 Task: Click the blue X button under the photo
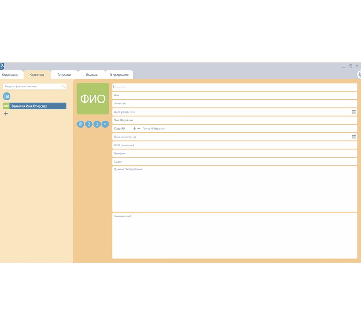coord(105,124)
